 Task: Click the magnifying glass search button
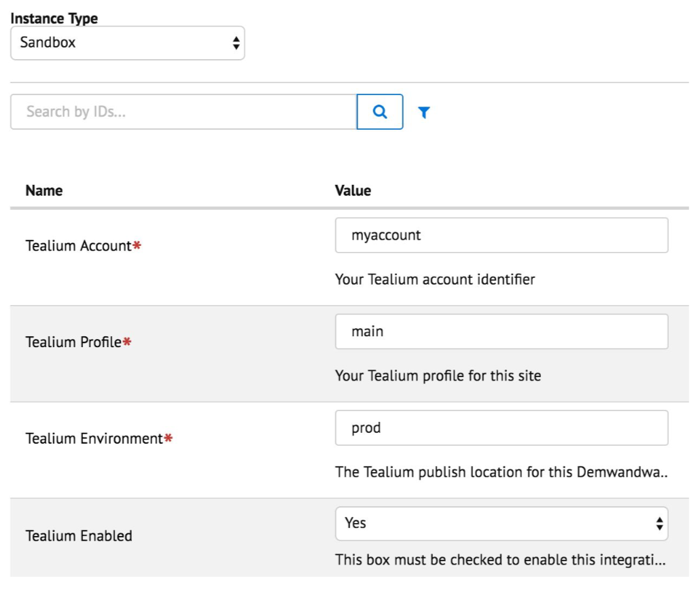click(380, 112)
